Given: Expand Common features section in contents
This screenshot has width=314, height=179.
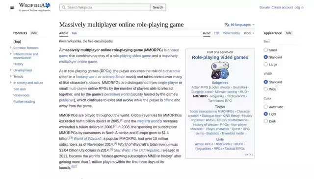Looking at the screenshot, I should (11, 47).
